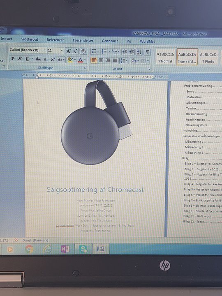The image size is (222, 296).
Task: Open font size dropdown showing 11
Action: (62, 51)
